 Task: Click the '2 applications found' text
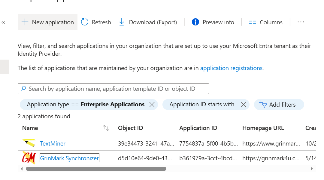pos(44,116)
